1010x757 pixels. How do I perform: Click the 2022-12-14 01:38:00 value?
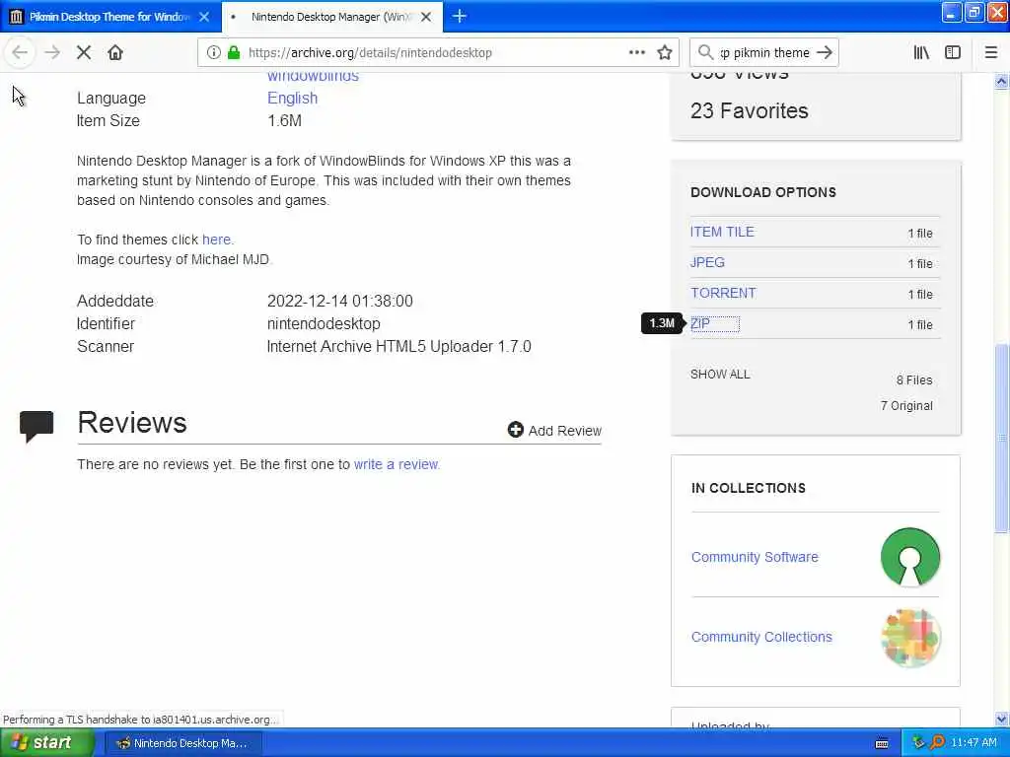pyautogui.click(x=340, y=301)
